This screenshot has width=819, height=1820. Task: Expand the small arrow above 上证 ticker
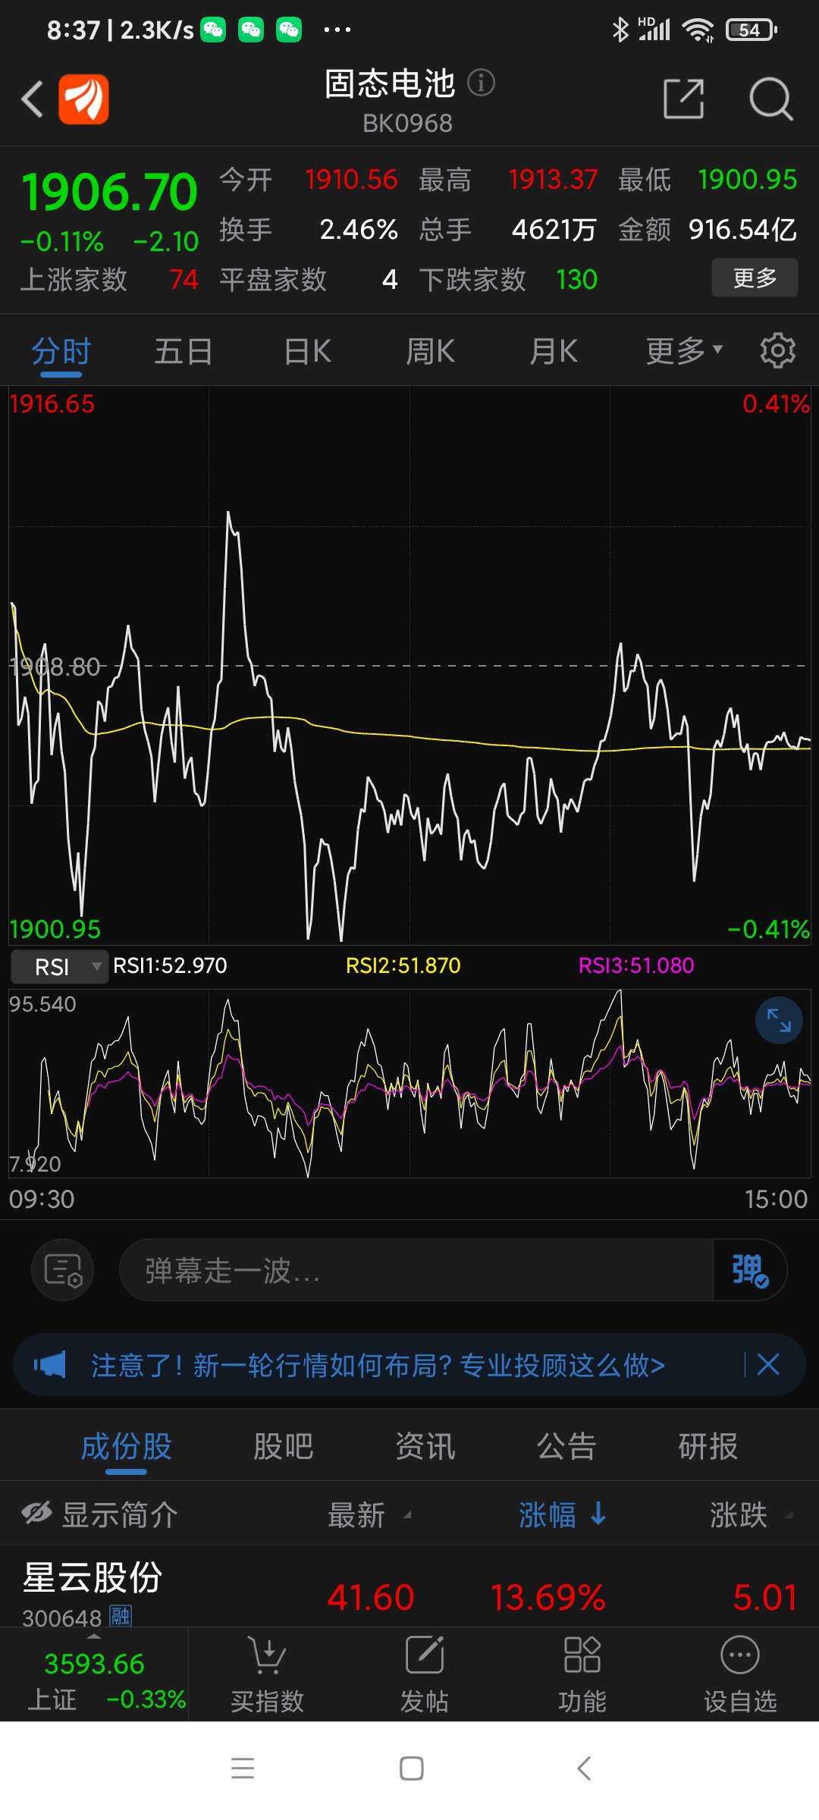pyautogui.click(x=94, y=1637)
